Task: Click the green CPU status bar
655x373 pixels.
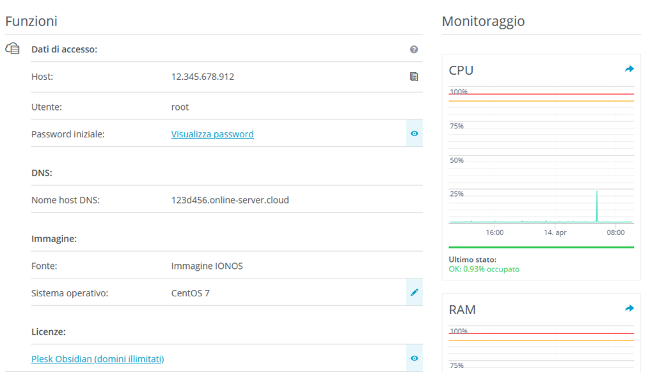Action: (x=541, y=247)
